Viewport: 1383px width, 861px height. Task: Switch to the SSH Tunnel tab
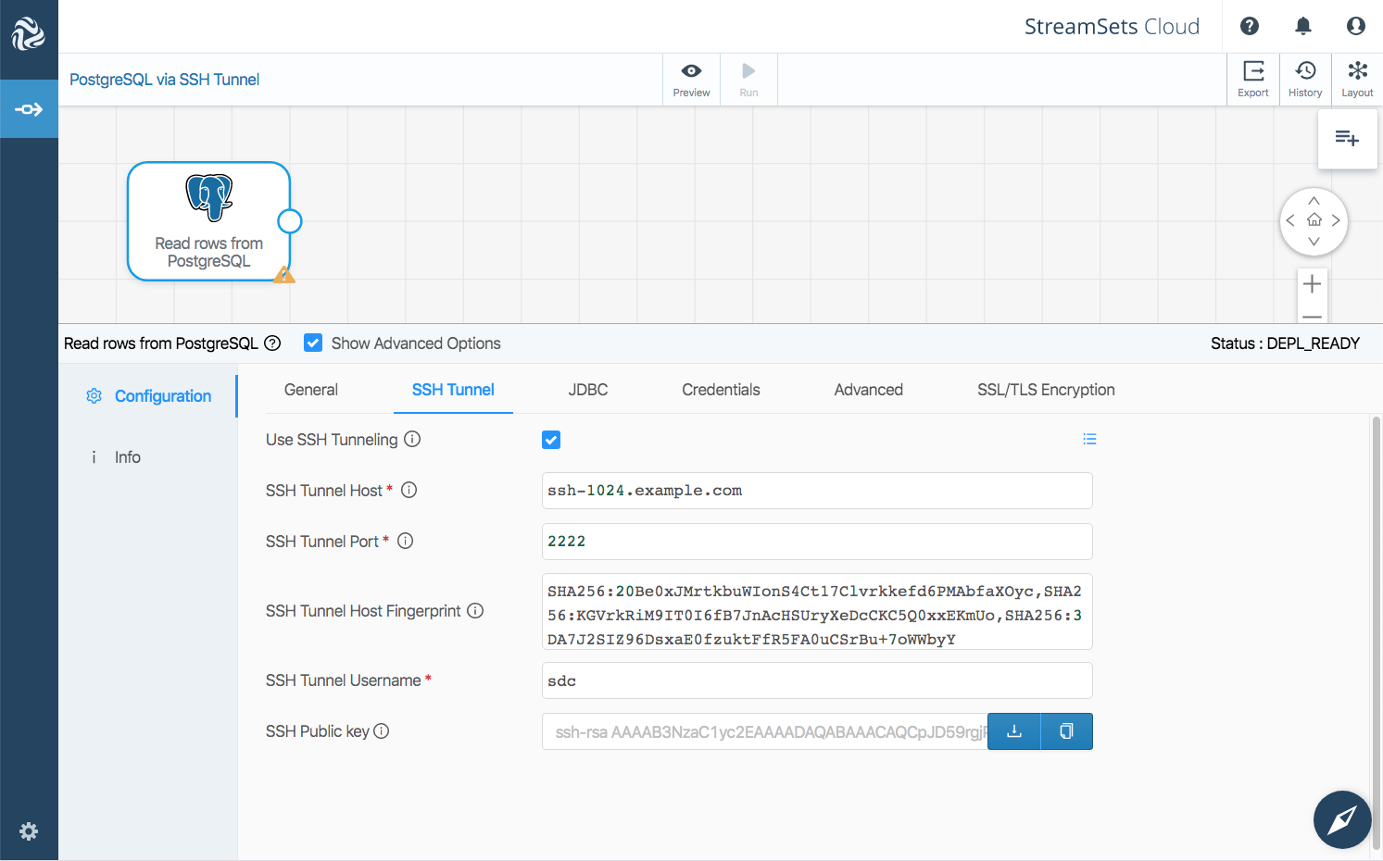click(x=453, y=390)
